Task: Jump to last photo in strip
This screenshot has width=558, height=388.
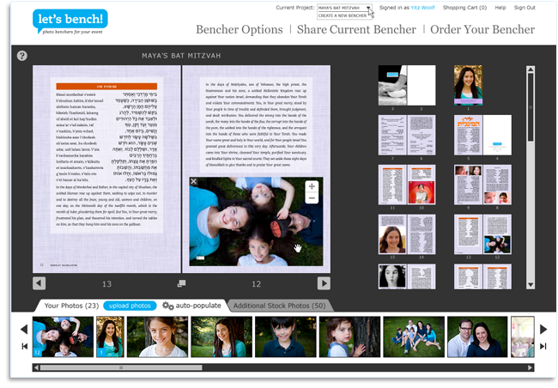Action: pyautogui.click(x=543, y=346)
